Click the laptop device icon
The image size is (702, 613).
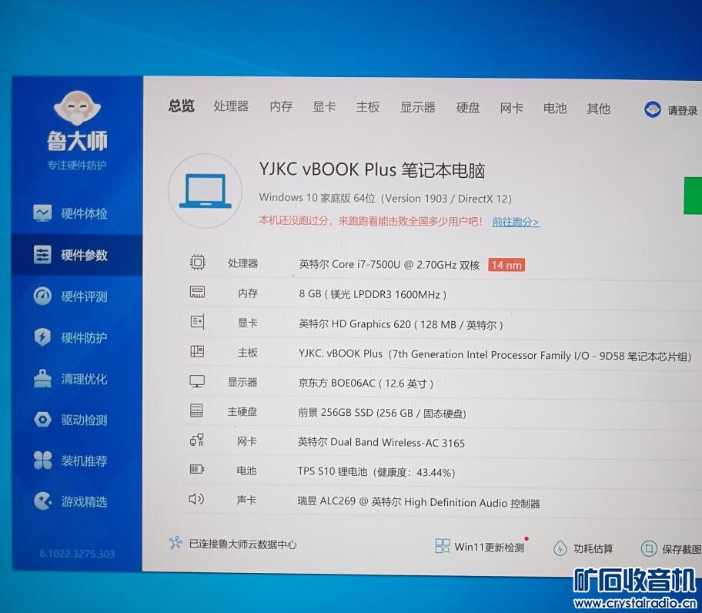206,191
